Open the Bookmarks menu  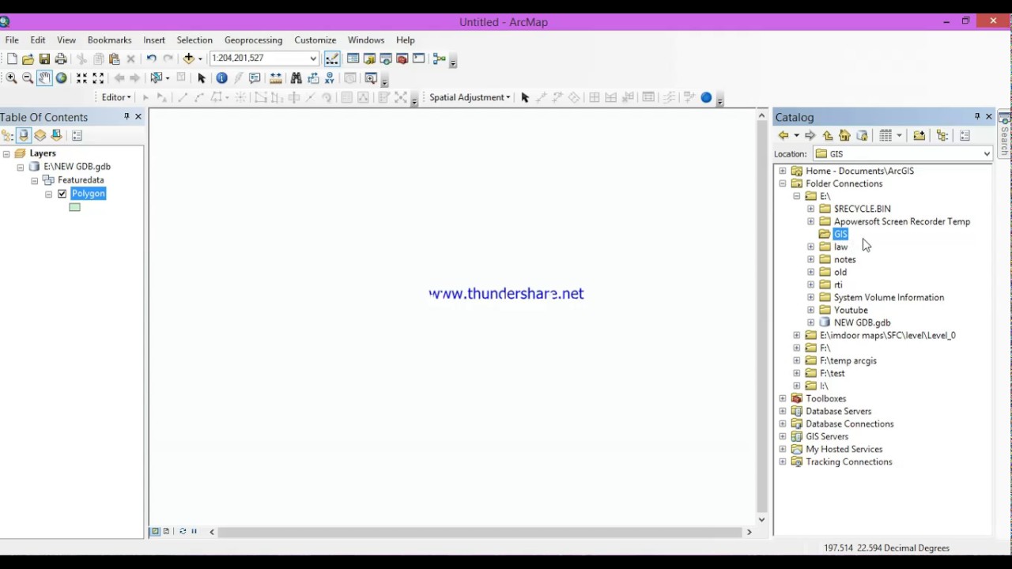pyautogui.click(x=109, y=40)
